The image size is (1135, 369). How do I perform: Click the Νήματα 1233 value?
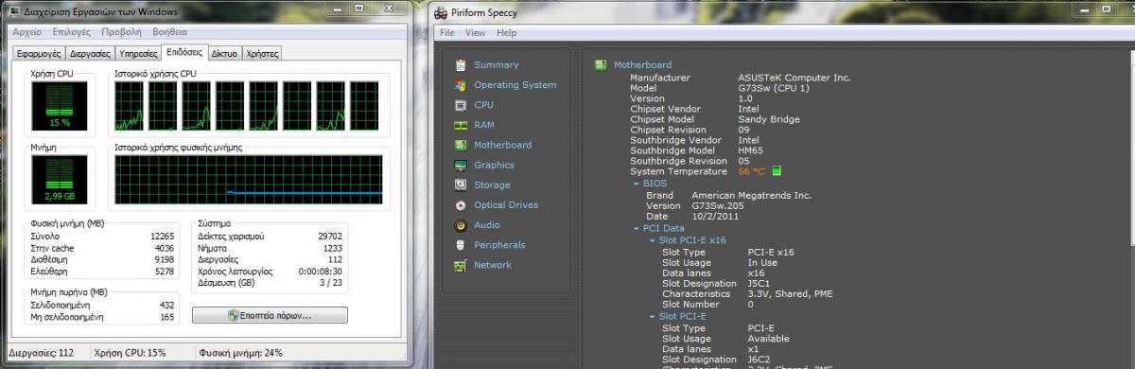[x=333, y=247]
